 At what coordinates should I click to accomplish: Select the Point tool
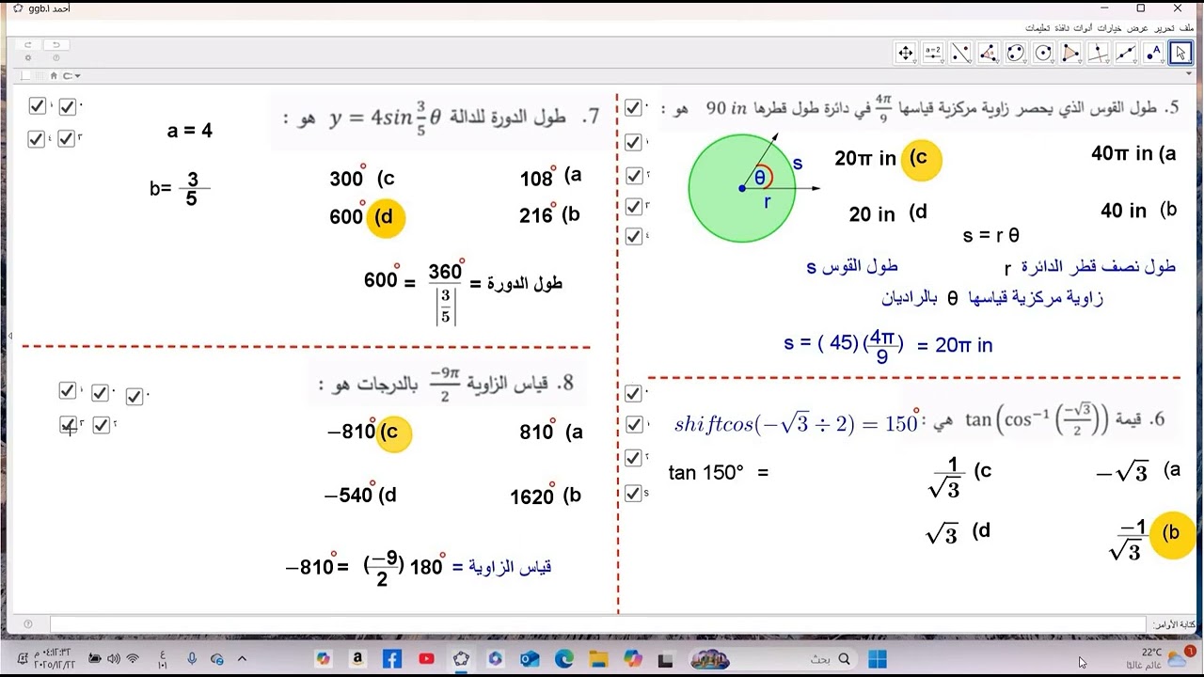point(1153,54)
